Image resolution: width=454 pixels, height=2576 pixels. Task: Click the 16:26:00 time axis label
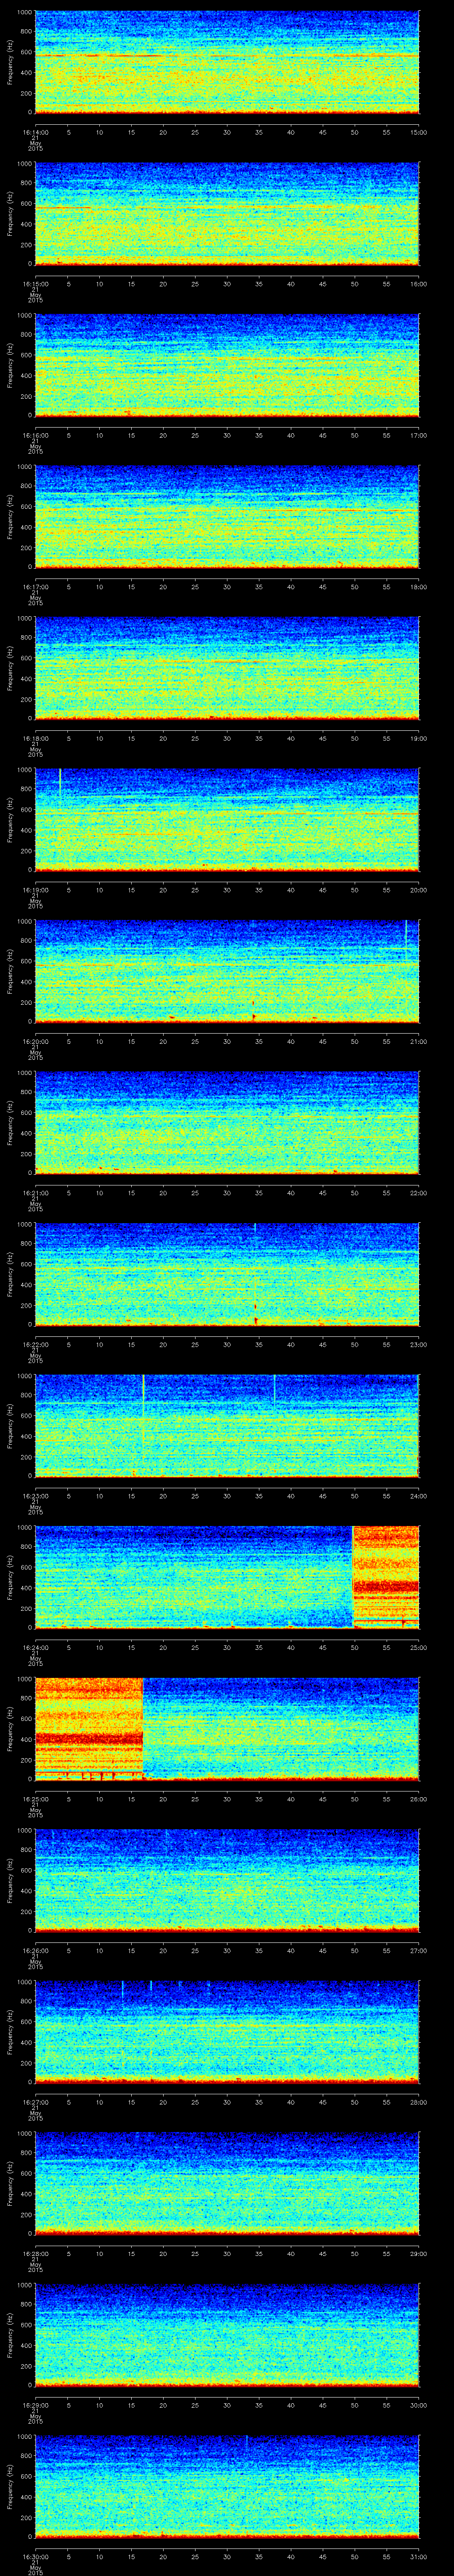[x=35, y=1950]
